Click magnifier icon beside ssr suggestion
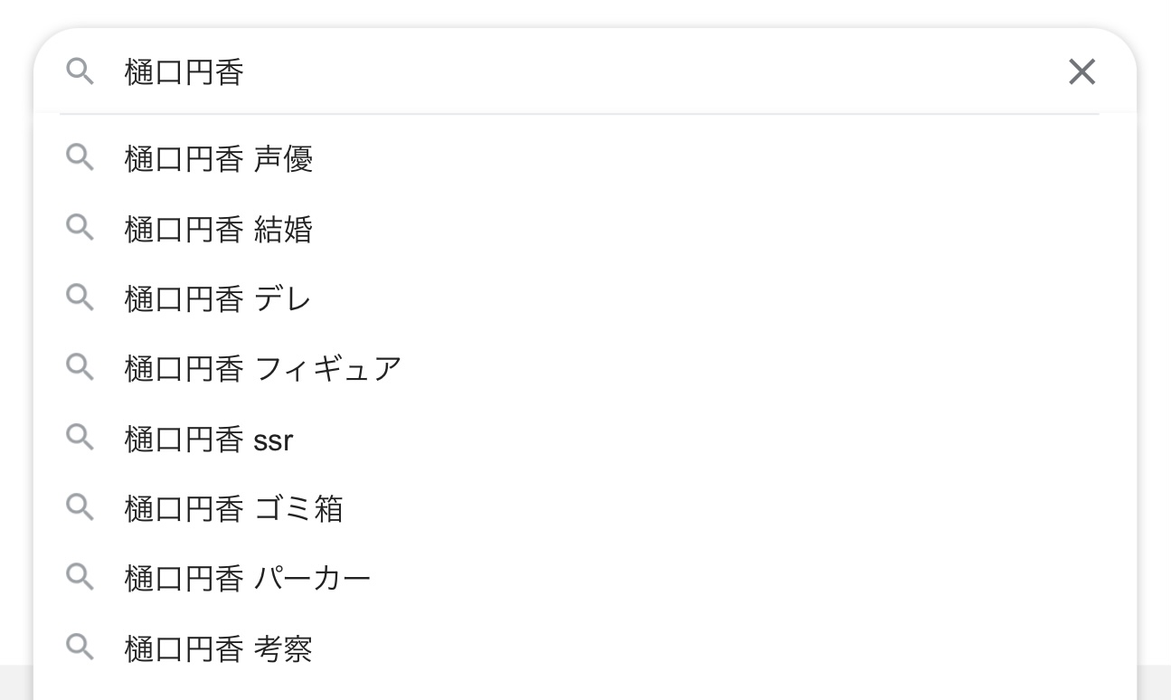 coord(80,437)
